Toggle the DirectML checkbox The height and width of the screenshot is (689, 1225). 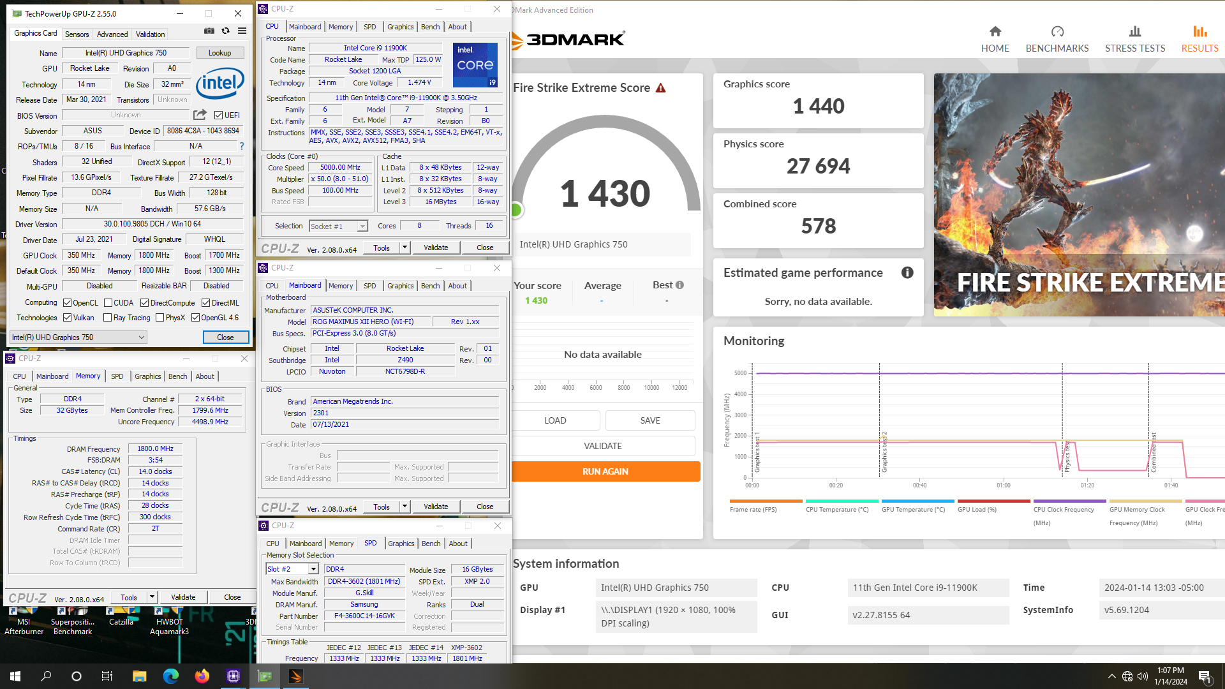[205, 302]
